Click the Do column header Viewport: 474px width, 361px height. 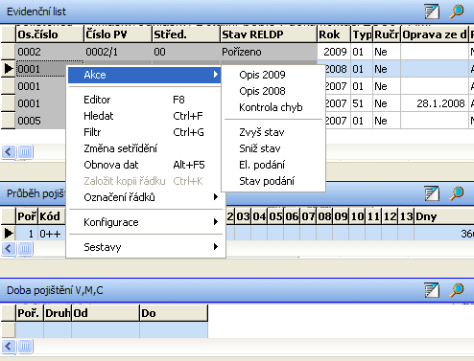pos(174,313)
